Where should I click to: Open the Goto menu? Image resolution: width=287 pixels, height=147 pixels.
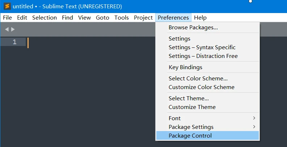[103, 17]
